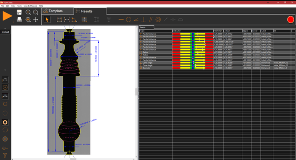Click the circle-plus sidebar icon
The height and width of the screenshot is (160, 296).
point(5,148)
